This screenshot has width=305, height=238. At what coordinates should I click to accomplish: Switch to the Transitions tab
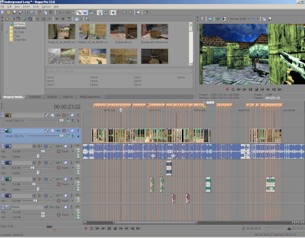(x=34, y=97)
